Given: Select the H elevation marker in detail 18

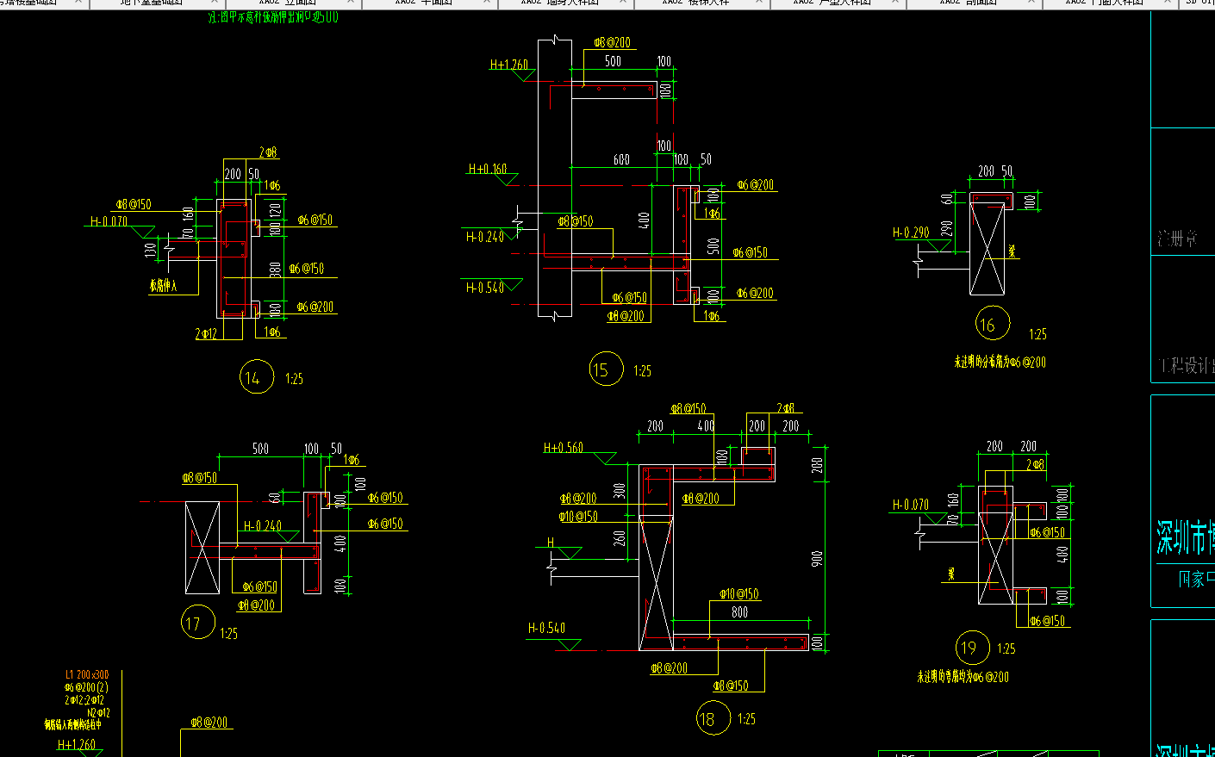Looking at the screenshot, I should click(551, 543).
